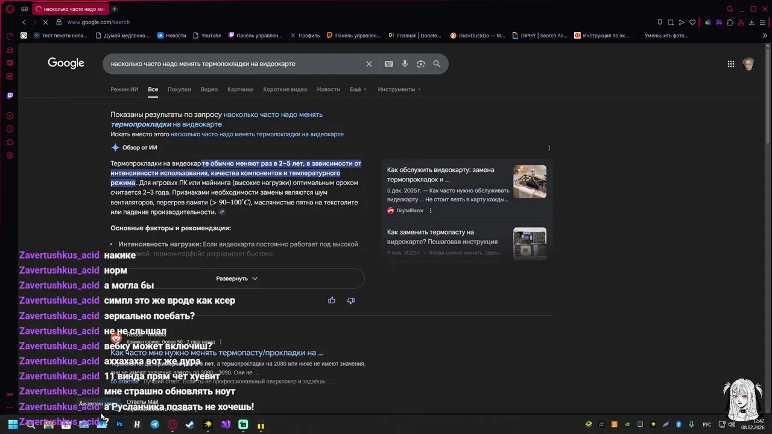
Task: Open DigitalRazor source options menu
Action: (x=430, y=210)
